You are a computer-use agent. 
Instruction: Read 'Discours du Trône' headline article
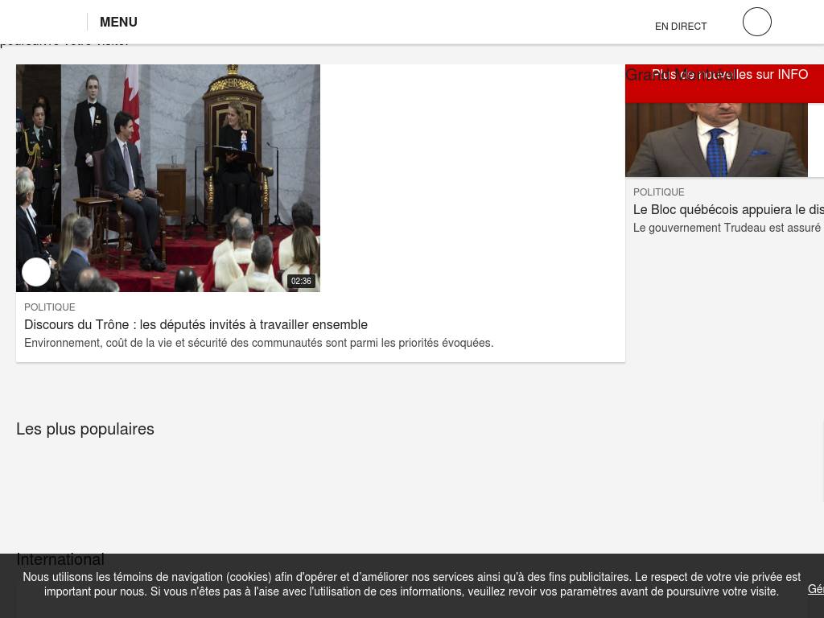coord(196,324)
